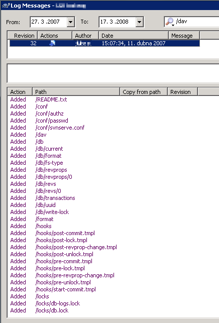Click the empty log message text area
The width and height of the screenshot is (219, 323).
(113, 73)
